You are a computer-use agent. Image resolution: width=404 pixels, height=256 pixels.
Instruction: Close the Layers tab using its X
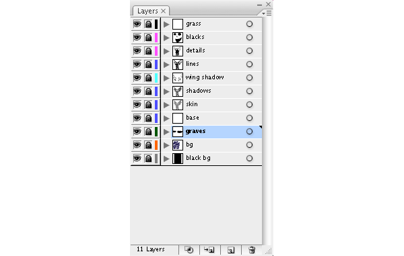163,11
